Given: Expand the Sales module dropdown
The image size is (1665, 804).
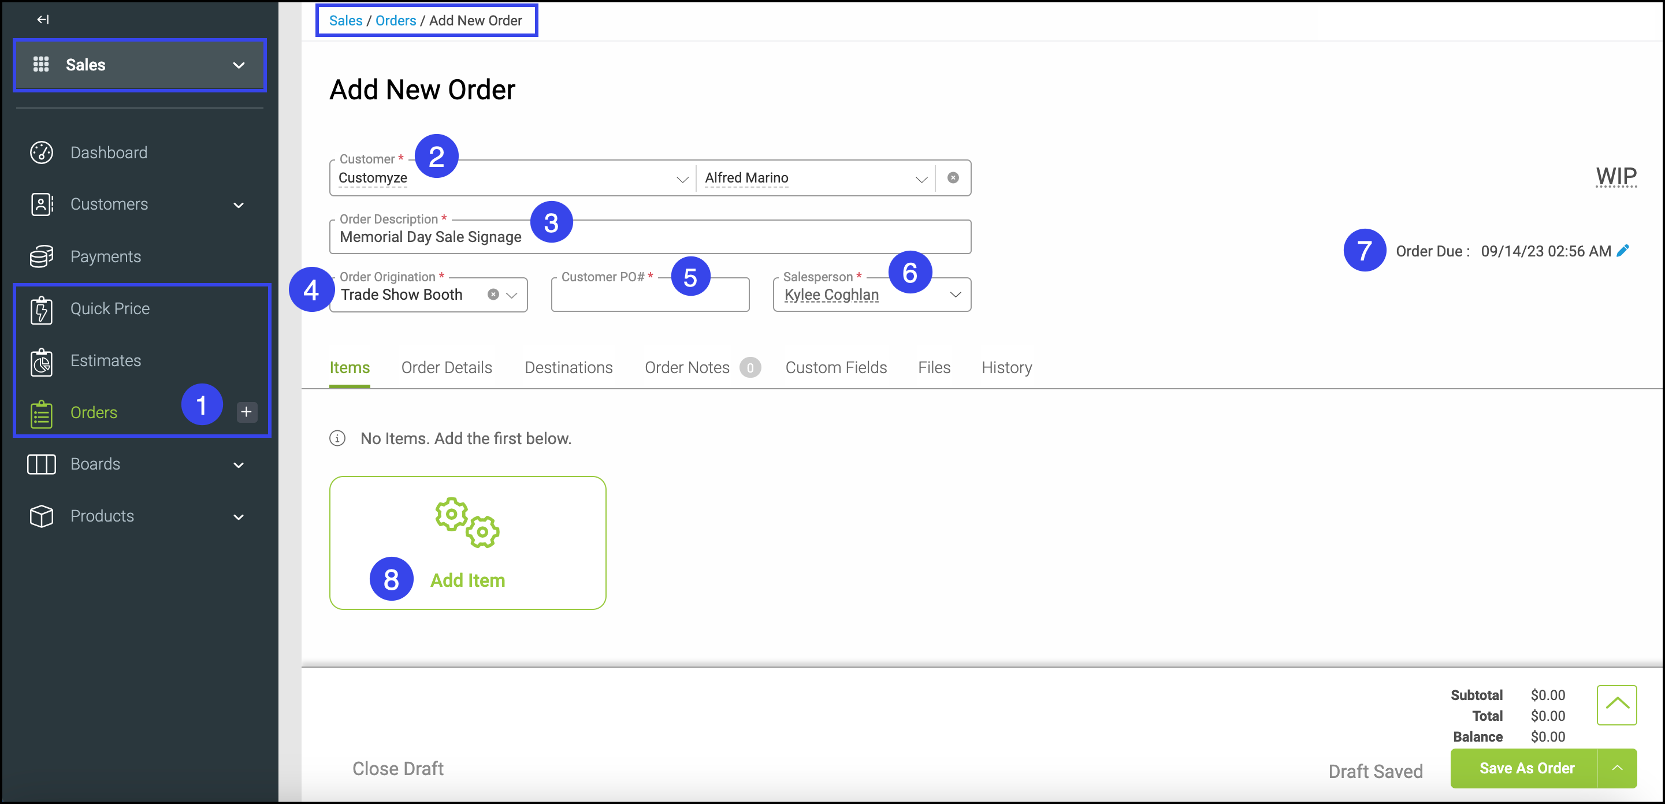Looking at the screenshot, I should click(239, 65).
